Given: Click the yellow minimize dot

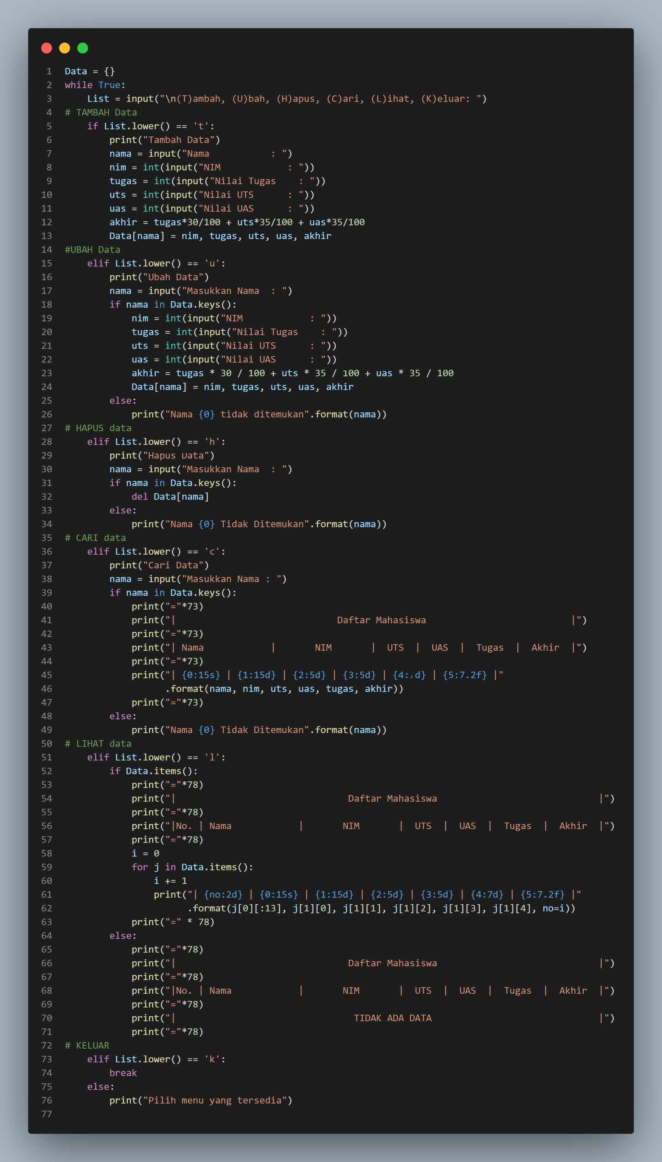Looking at the screenshot, I should point(65,48).
